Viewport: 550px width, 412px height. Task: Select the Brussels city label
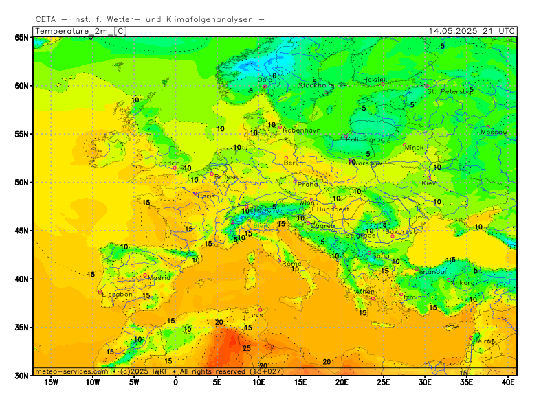[x=229, y=177]
